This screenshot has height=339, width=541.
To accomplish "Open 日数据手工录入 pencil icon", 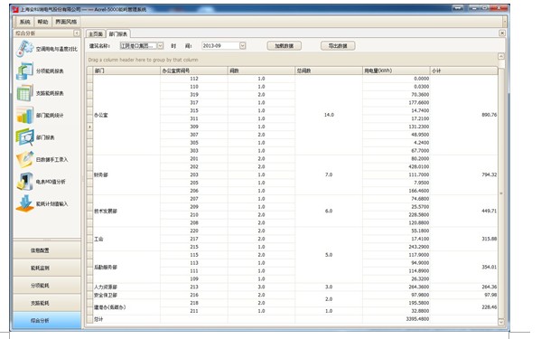I will 25,159.
